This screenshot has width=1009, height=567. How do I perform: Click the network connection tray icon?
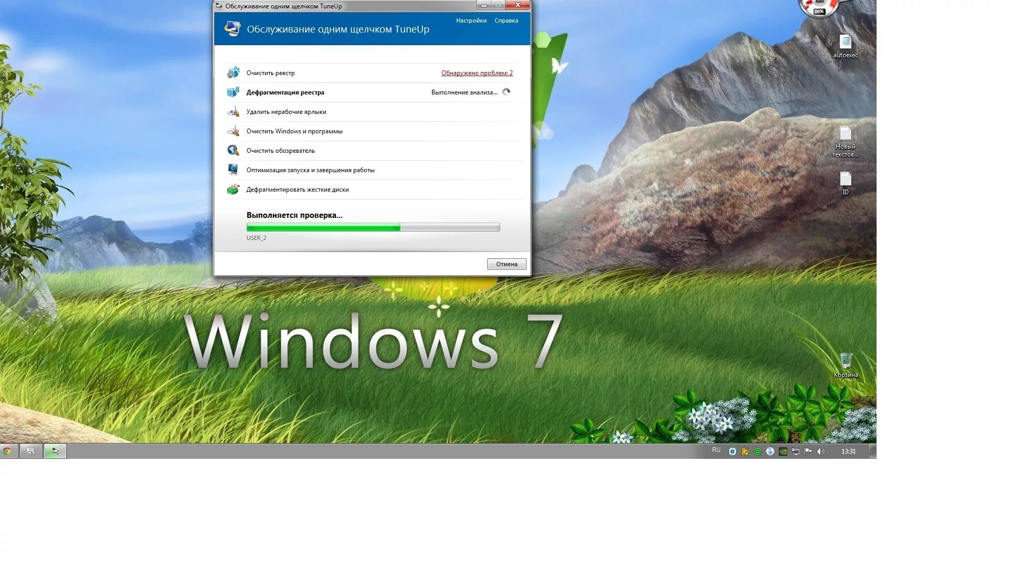pyautogui.click(x=795, y=451)
